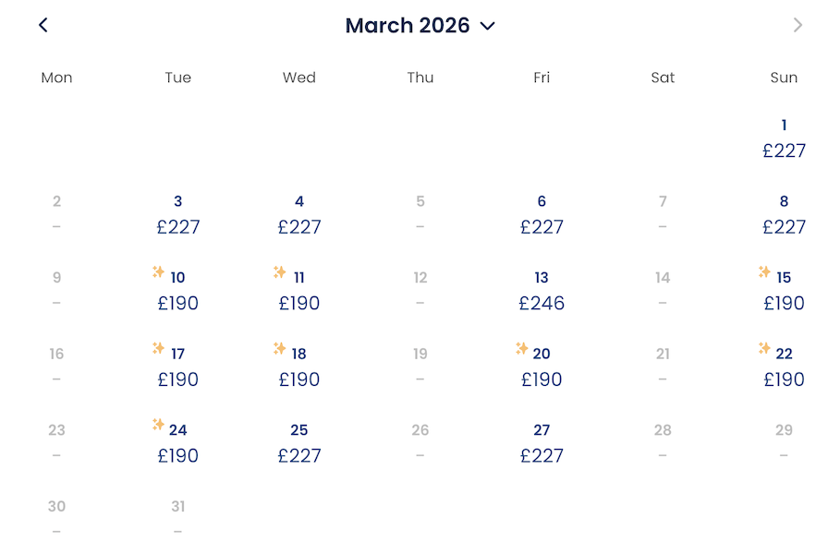Viewport: 840px width, 554px height.
Task: Click the sparkle icon beside March 11
Action: (x=280, y=271)
